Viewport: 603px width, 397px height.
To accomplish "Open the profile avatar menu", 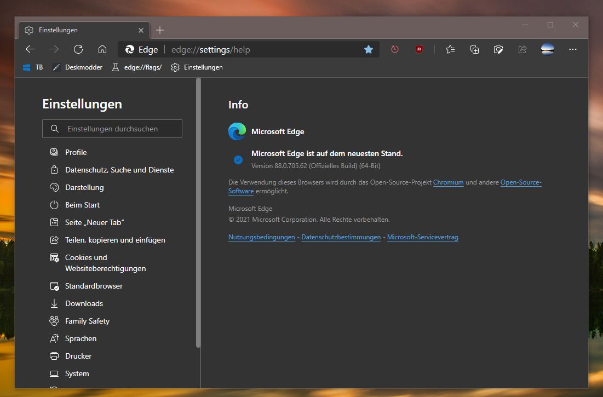I will [548, 49].
